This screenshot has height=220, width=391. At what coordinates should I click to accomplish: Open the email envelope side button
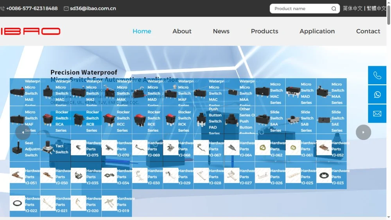pos(377,114)
